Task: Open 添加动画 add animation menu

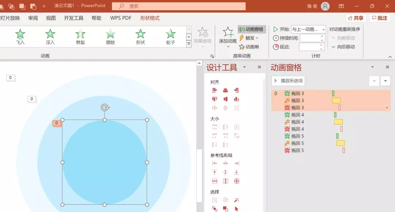Action: click(x=228, y=37)
